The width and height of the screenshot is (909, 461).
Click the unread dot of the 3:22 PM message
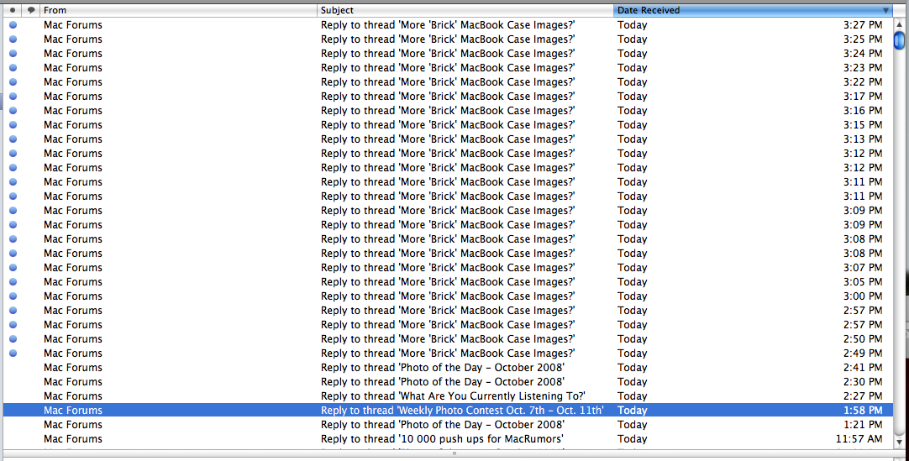point(13,82)
